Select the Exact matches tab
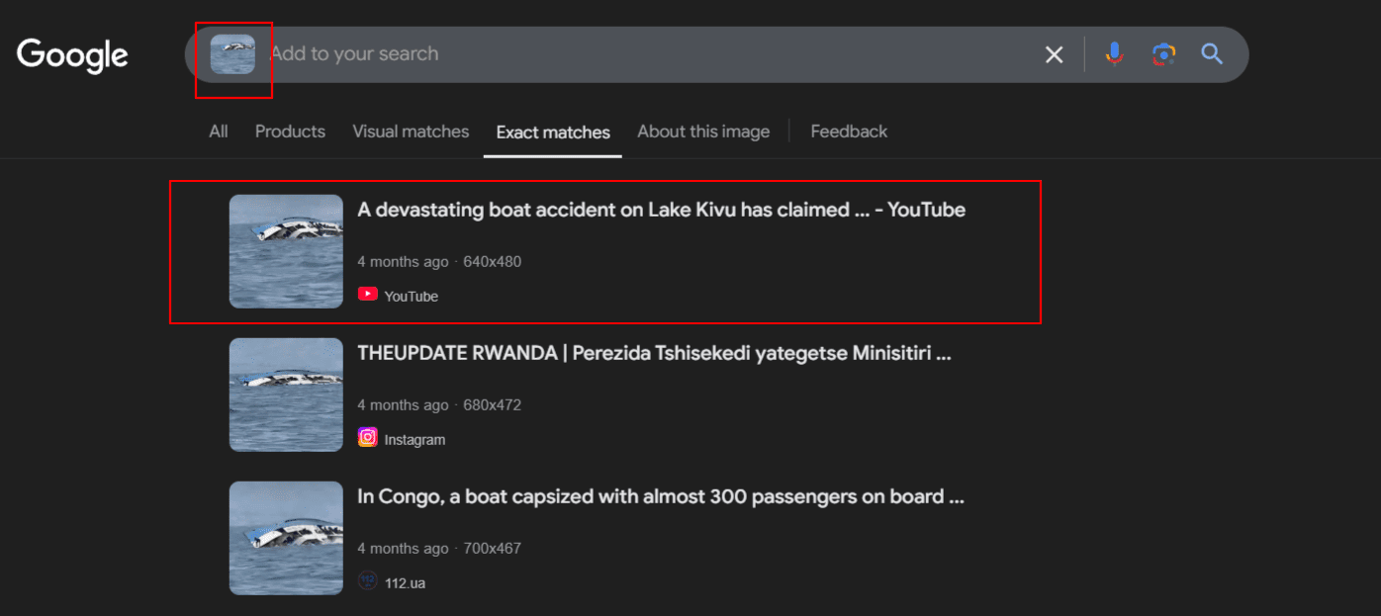 coord(553,132)
